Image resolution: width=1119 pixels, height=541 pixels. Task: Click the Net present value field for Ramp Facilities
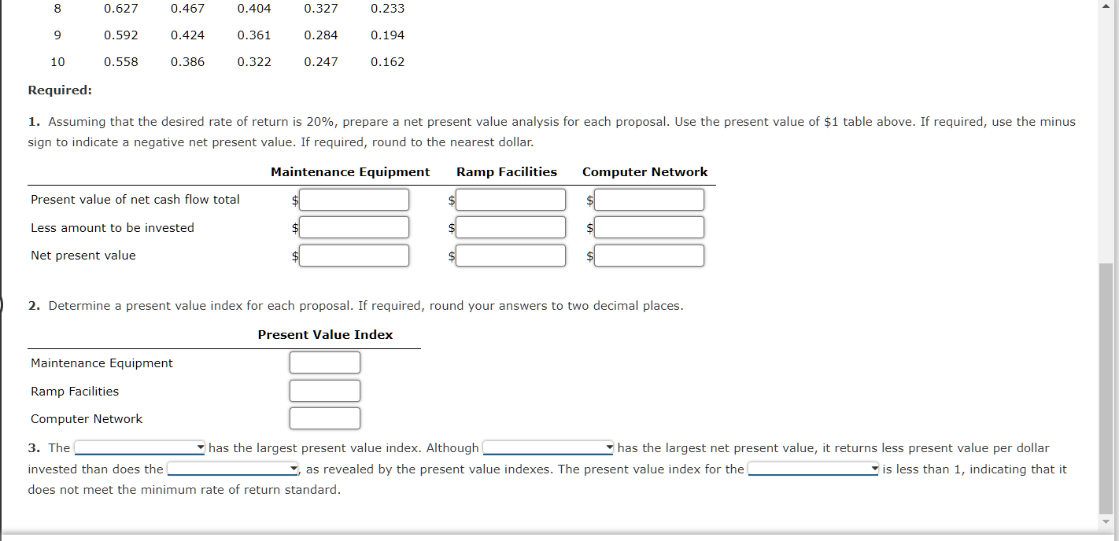coord(510,255)
